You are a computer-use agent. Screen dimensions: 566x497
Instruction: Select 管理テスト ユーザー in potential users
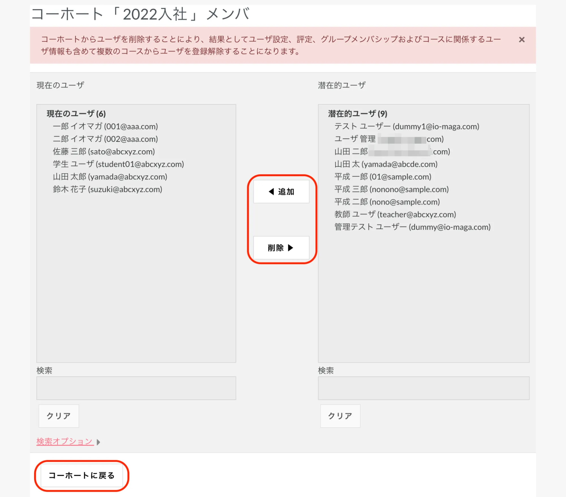(x=412, y=227)
